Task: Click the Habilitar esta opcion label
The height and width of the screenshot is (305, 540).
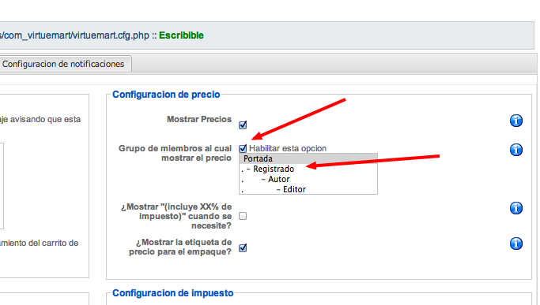Action: click(288, 148)
